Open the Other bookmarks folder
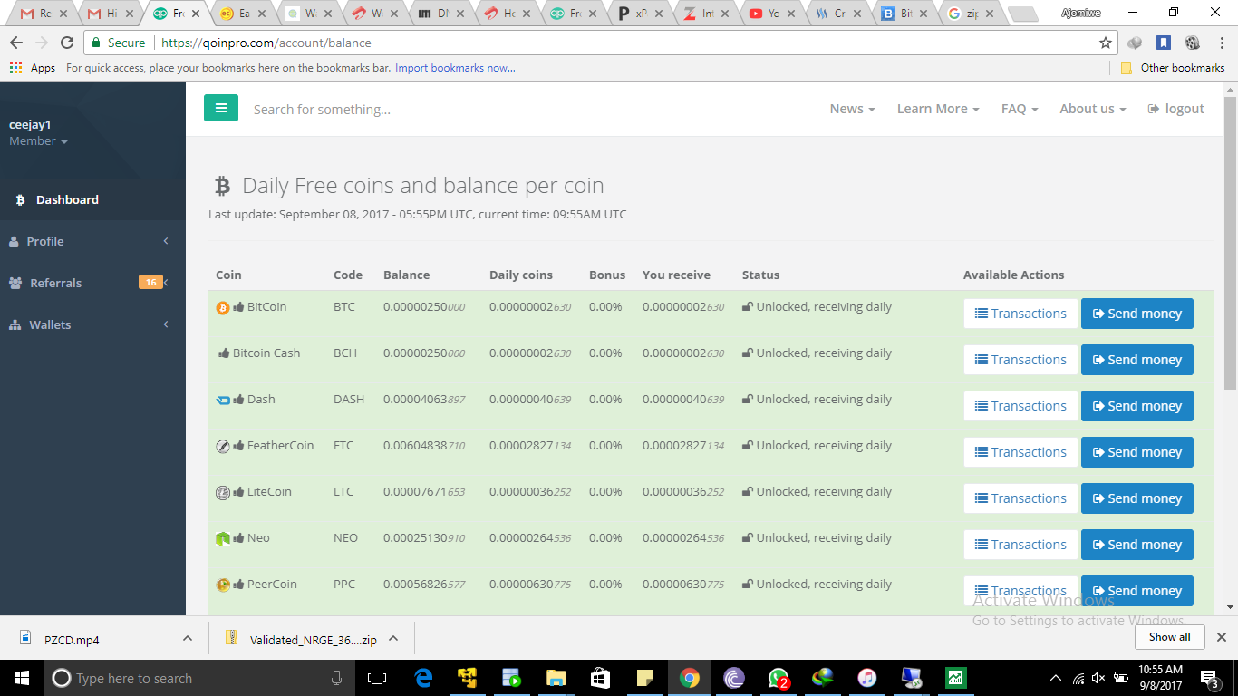Screen dimensions: 1238x696 [x=1173, y=68]
